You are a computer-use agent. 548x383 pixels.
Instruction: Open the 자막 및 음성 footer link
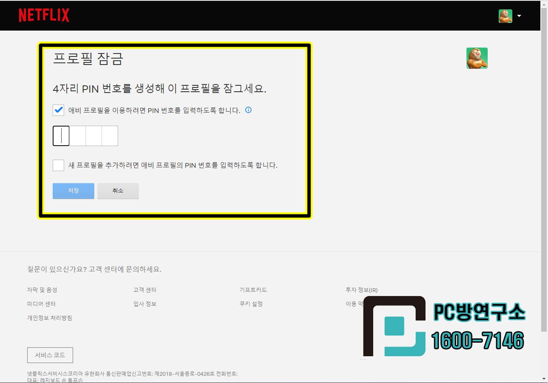point(42,290)
